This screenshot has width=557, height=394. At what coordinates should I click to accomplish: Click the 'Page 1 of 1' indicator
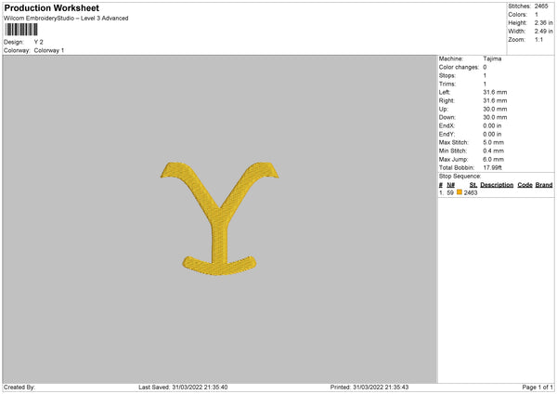click(x=538, y=387)
